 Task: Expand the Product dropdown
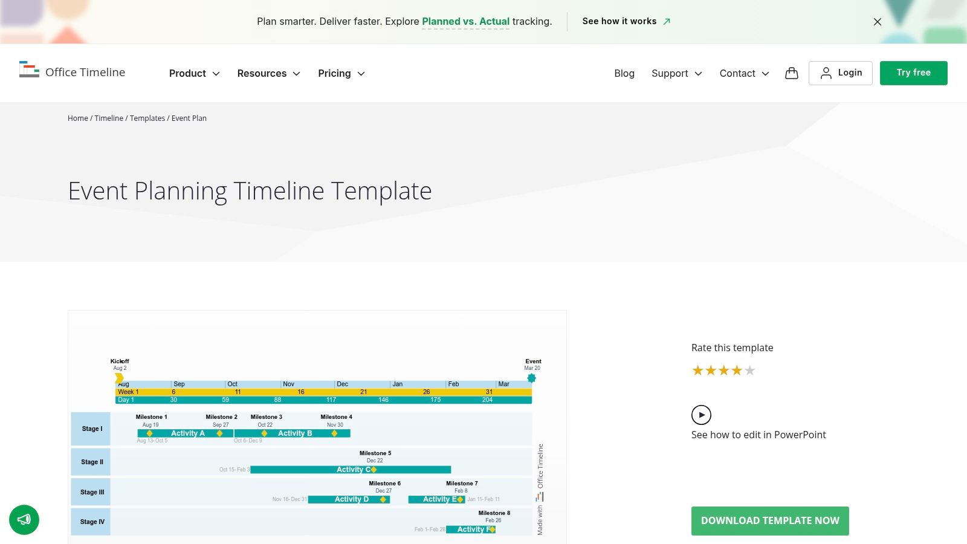click(193, 73)
